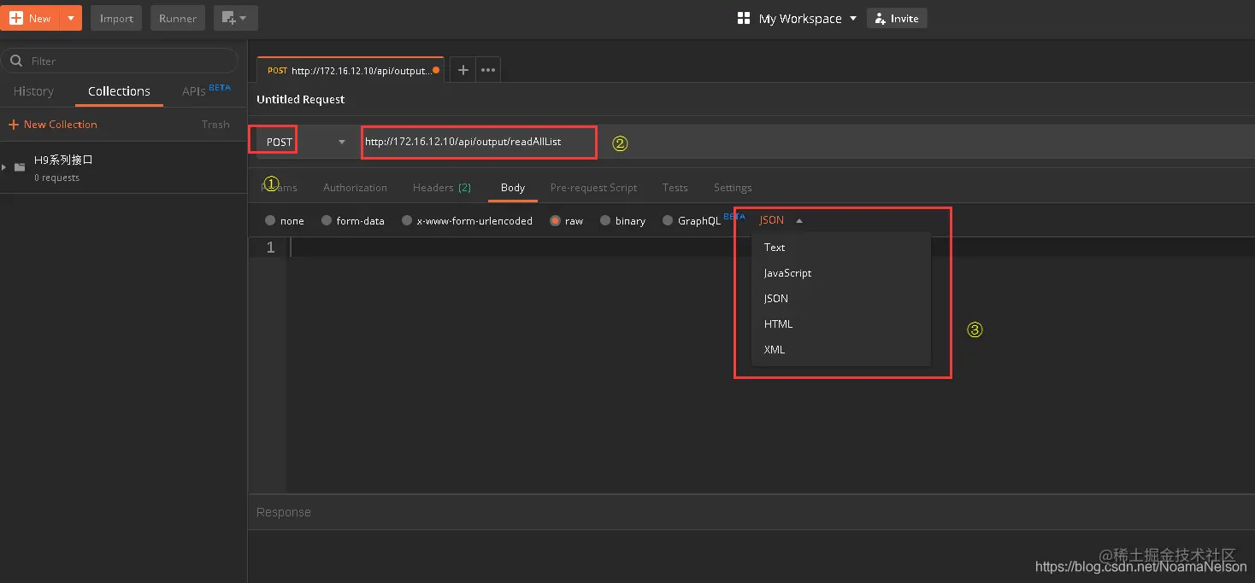Open the tab options ellipsis menu
This screenshot has width=1255, height=583.
(x=488, y=70)
